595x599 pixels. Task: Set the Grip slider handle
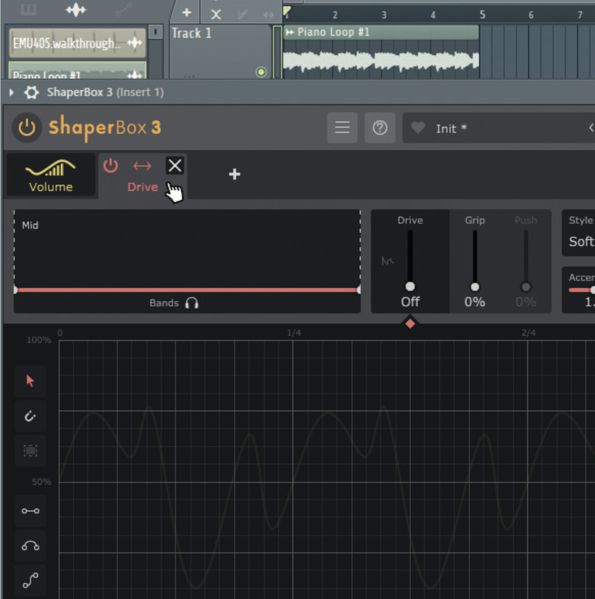click(474, 287)
